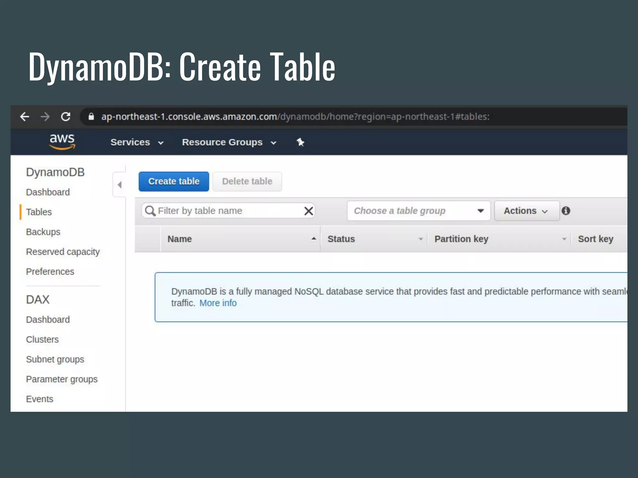Open the Services dropdown menu
The image size is (638, 478).
(x=137, y=142)
